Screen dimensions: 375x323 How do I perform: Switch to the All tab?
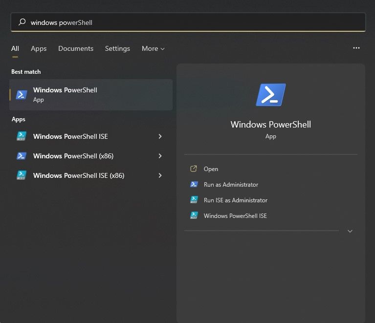pos(15,48)
